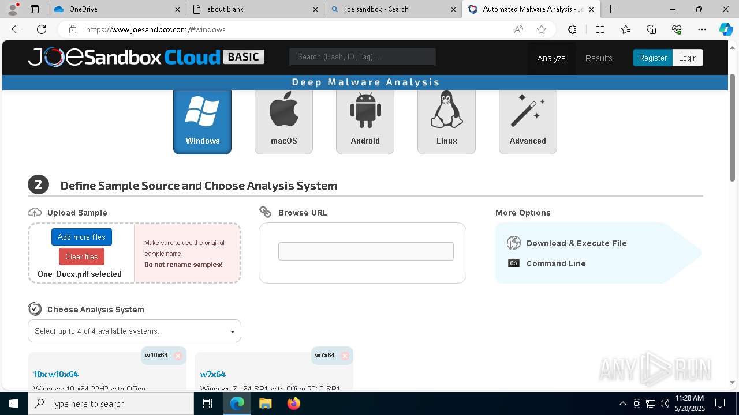Open 10x w10x64 system link
The width and height of the screenshot is (739, 415).
(56, 374)
